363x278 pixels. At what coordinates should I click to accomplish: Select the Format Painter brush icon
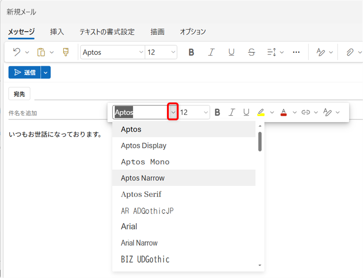coord(66,52)
